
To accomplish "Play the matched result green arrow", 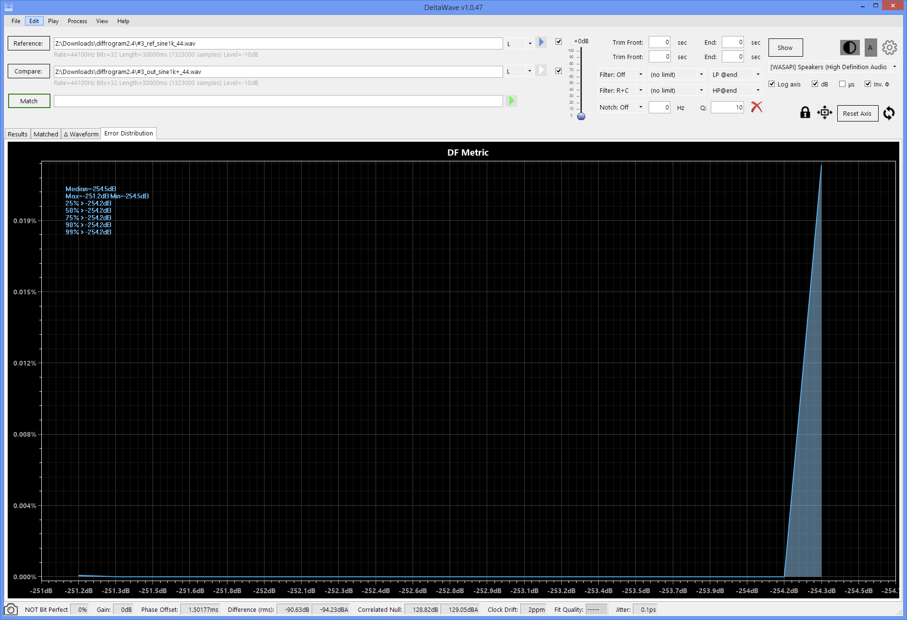I will pyautogui.click(x=512, y=101).
